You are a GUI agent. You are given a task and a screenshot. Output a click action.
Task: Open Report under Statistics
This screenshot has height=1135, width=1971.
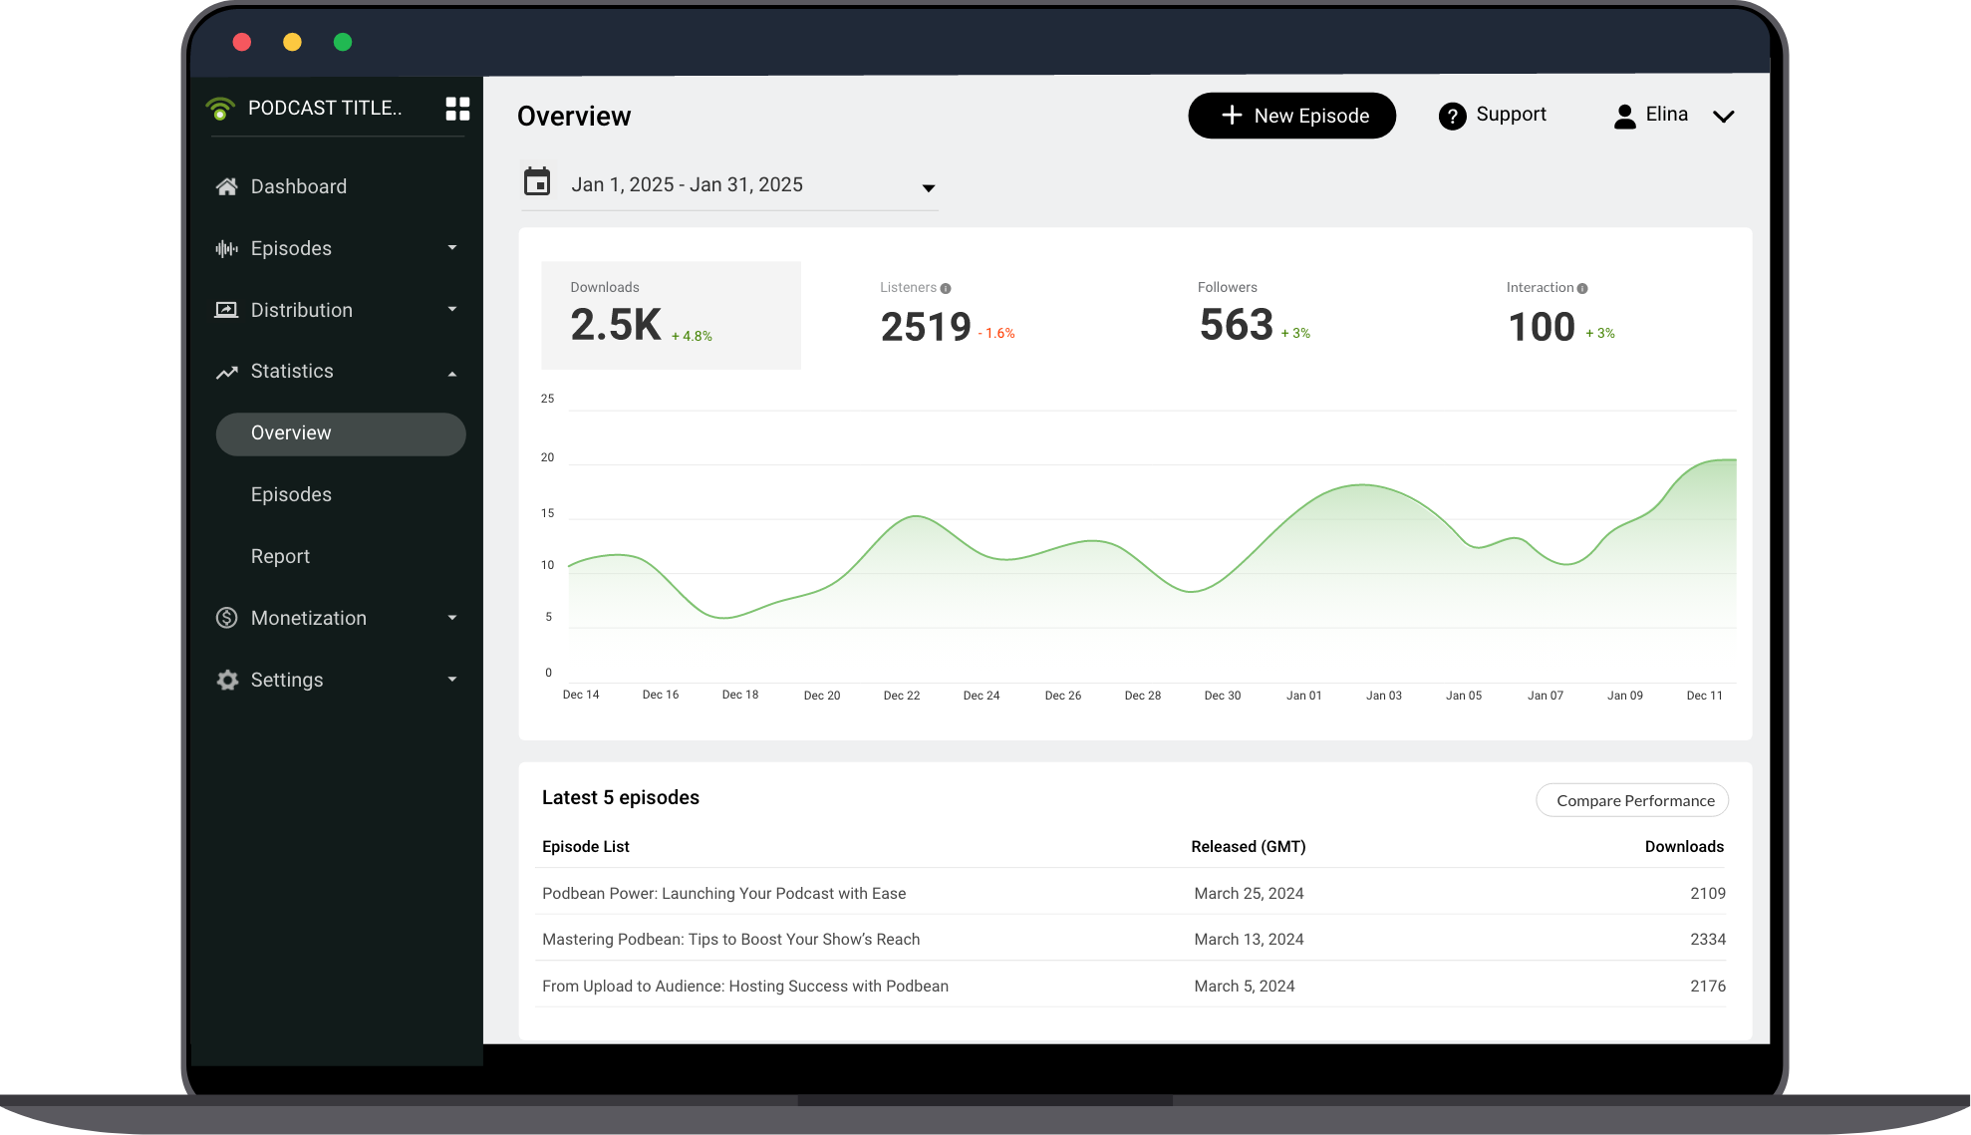pos(280,556)
